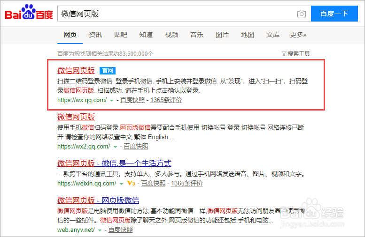365x237 pixels.
Task: Expand dropdown arrow after wx2.qq.com URL
Action: click(x=115, y=147)
